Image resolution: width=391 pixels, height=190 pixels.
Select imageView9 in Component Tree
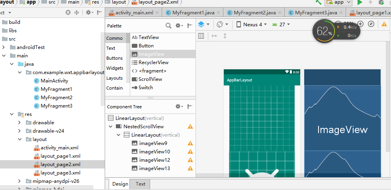(x=153, y=143)
